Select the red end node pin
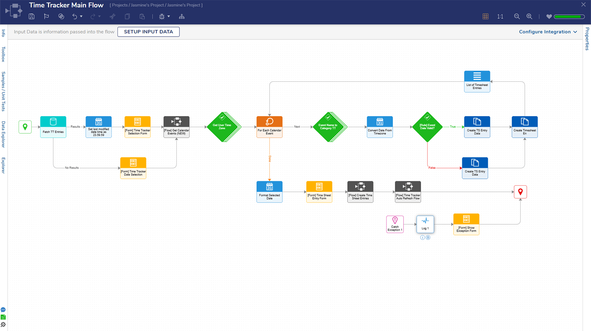Image resolution: width=591 pixels, height=331 pixels. (520, 192)
